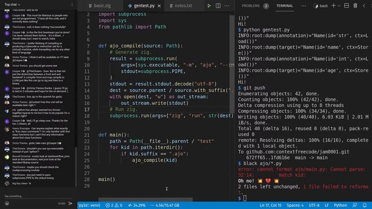Open errors and warnings status item
Screen dimensions: 372x209
114,206
